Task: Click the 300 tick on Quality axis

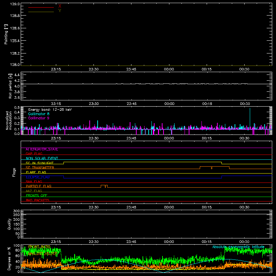Action: pos(16,211)
